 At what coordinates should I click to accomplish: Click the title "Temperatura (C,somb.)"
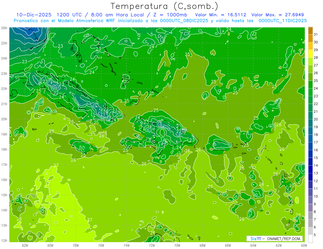164,6
